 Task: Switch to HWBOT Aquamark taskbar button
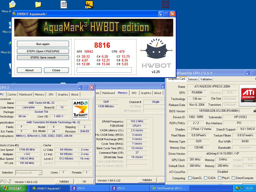(50, 188)
